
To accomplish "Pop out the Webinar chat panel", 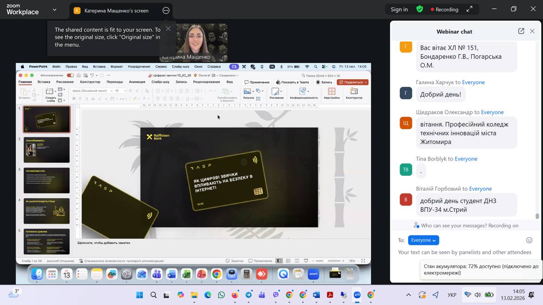I will pos(521,31).
